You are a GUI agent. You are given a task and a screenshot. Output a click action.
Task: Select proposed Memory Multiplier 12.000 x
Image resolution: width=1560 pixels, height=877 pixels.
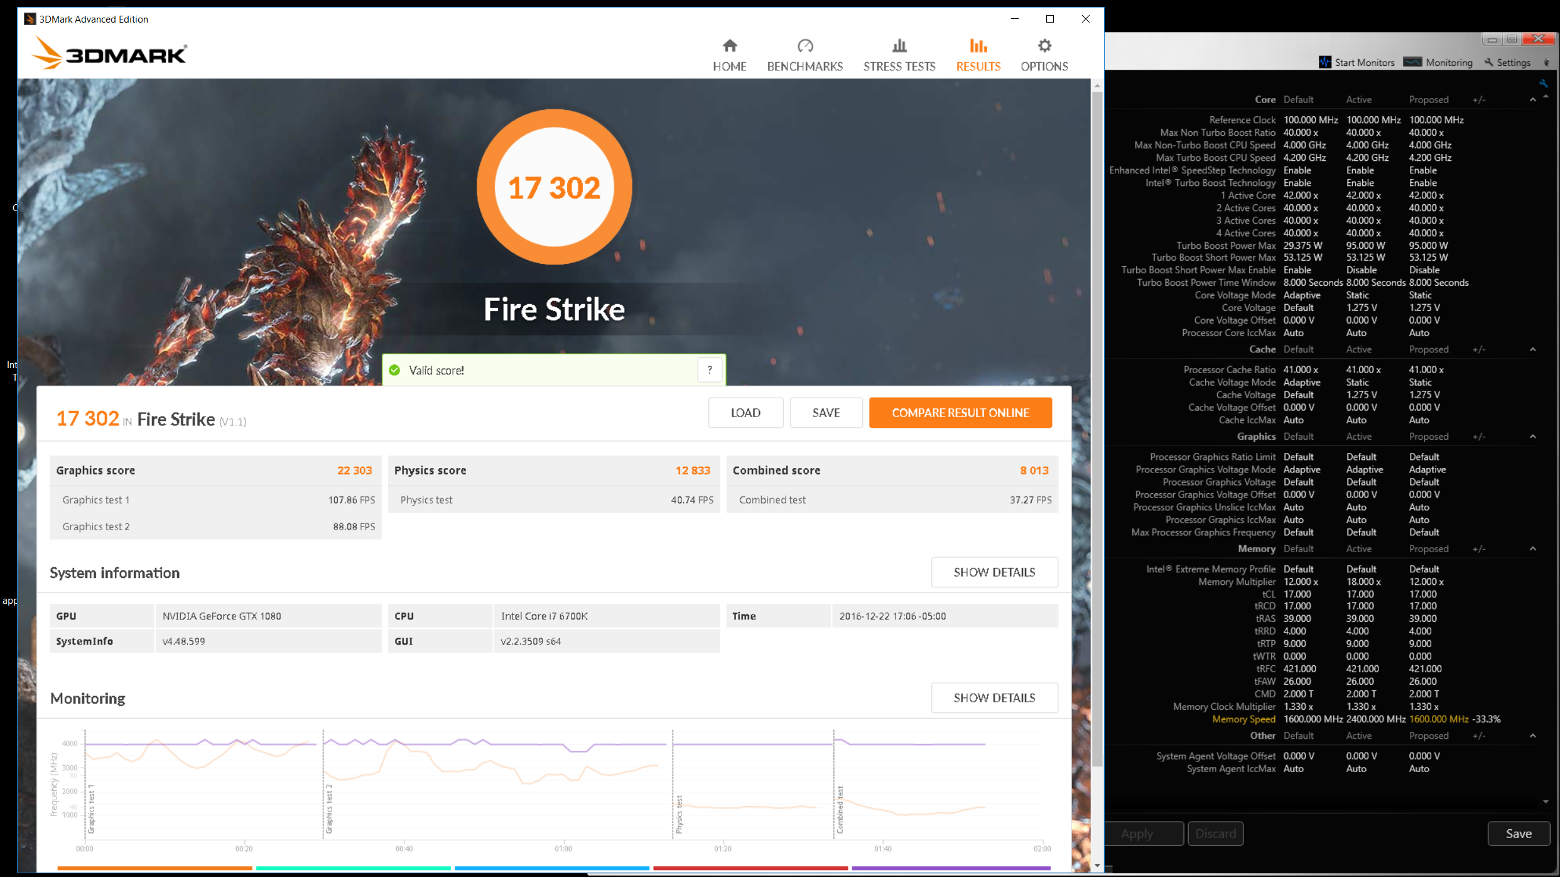tap(1426, 582)
